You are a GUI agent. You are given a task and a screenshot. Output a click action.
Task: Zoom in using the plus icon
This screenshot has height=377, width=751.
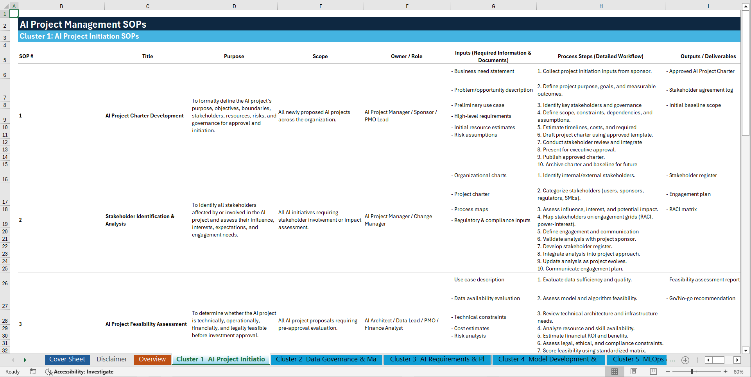pos(726,372)
